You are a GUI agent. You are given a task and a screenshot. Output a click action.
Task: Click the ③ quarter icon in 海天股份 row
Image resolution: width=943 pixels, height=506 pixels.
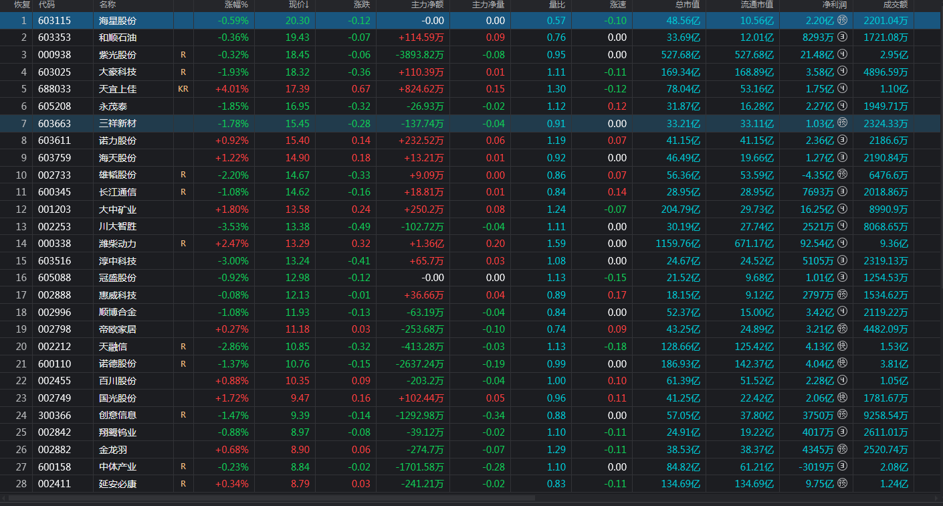tap(842, 157)
